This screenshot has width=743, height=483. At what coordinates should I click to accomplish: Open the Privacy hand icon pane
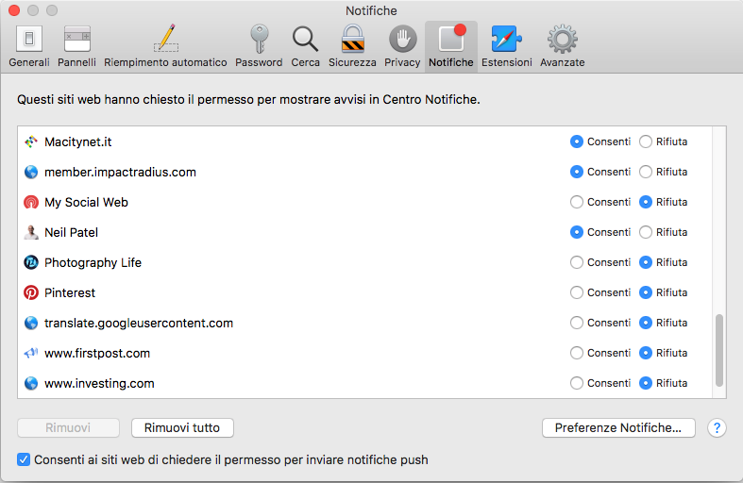(402, 46)
